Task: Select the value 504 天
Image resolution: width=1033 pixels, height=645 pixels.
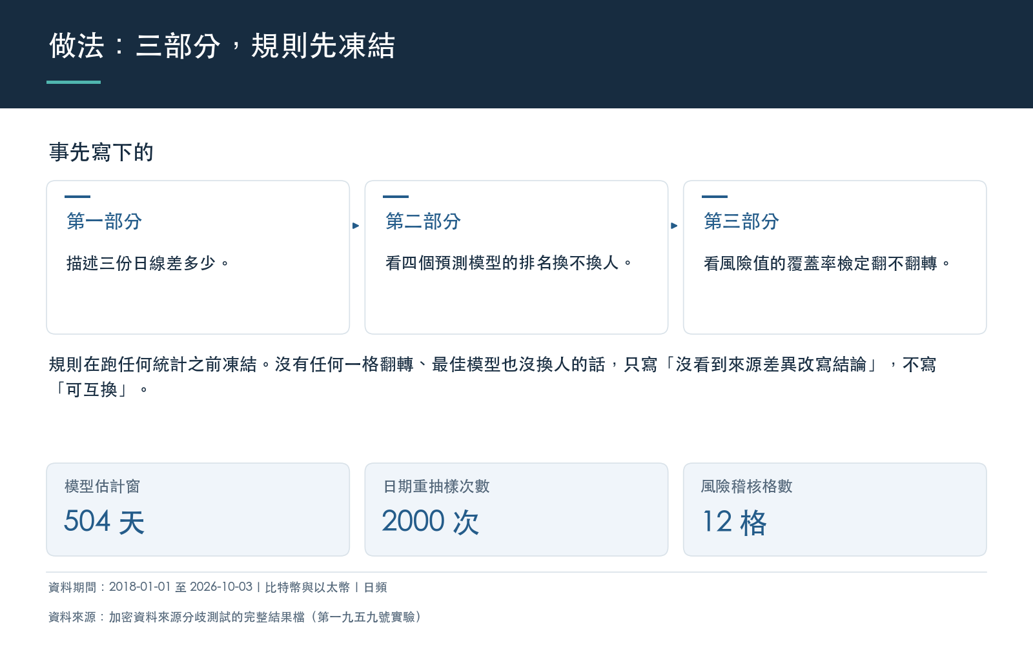Action: [104, 522]
